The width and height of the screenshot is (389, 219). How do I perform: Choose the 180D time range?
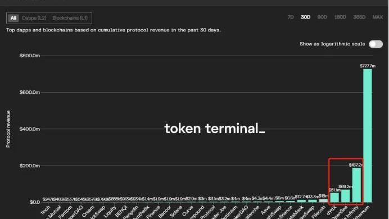pyautogui.click(x=340, y=17)
